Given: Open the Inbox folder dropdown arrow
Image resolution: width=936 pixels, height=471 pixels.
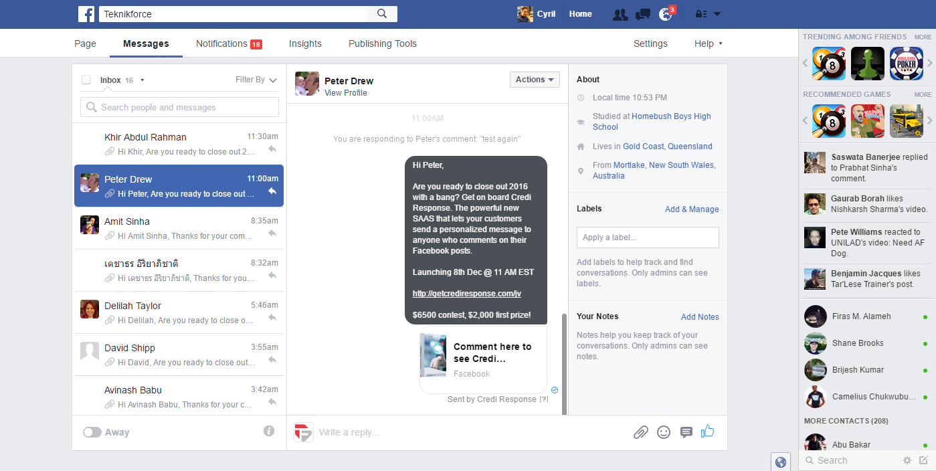Looking at the screenshot, I should point(143,80).
